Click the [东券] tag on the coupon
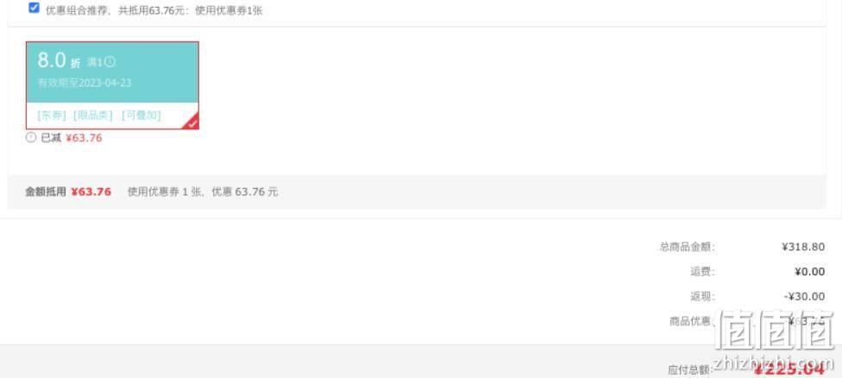This screenshot has height=378, width=842. coord(52,115)
